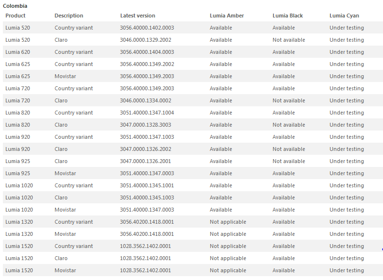Select version 3056.40000.1404.0003 cell
This screenshot has width=383, height=280.
147,52
